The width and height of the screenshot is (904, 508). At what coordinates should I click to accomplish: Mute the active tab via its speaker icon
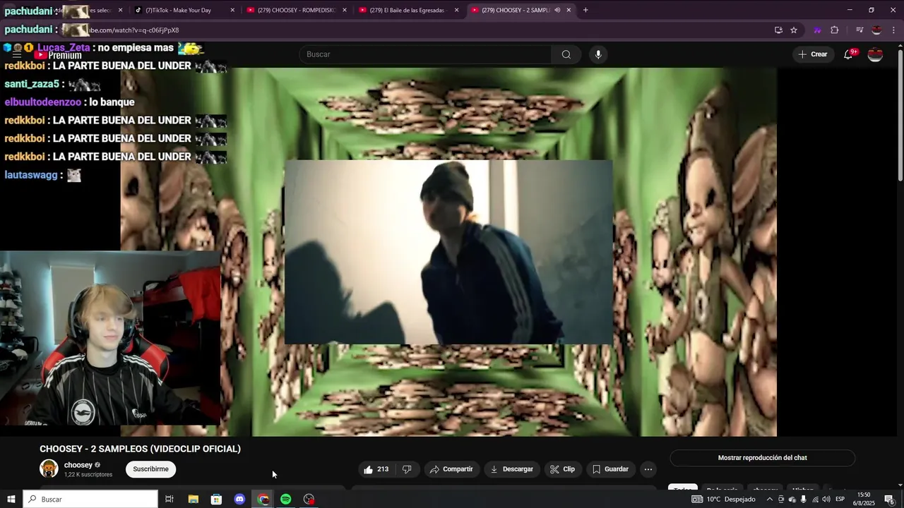[x=557, y=10]
